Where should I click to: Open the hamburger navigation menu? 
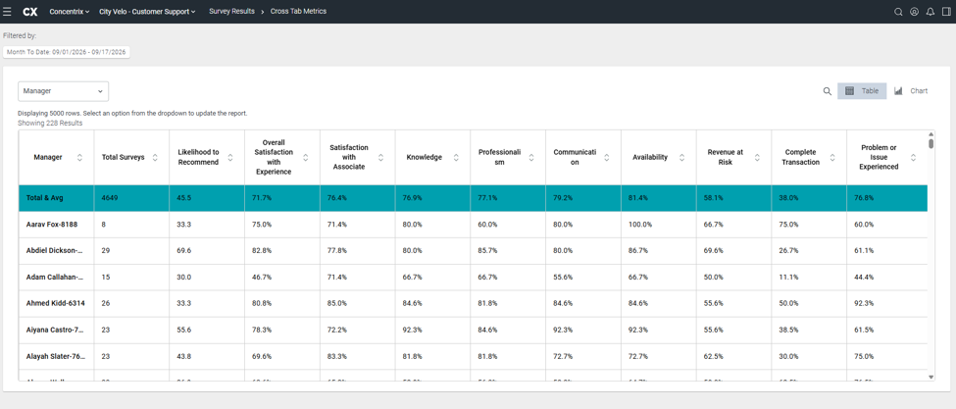pos(7,12)
